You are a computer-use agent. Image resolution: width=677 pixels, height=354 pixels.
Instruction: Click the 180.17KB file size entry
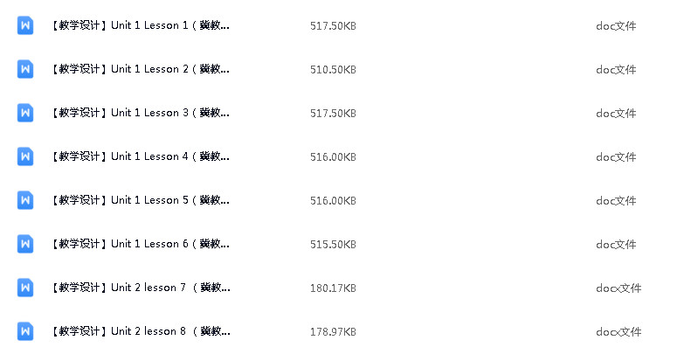click(333, 288)
